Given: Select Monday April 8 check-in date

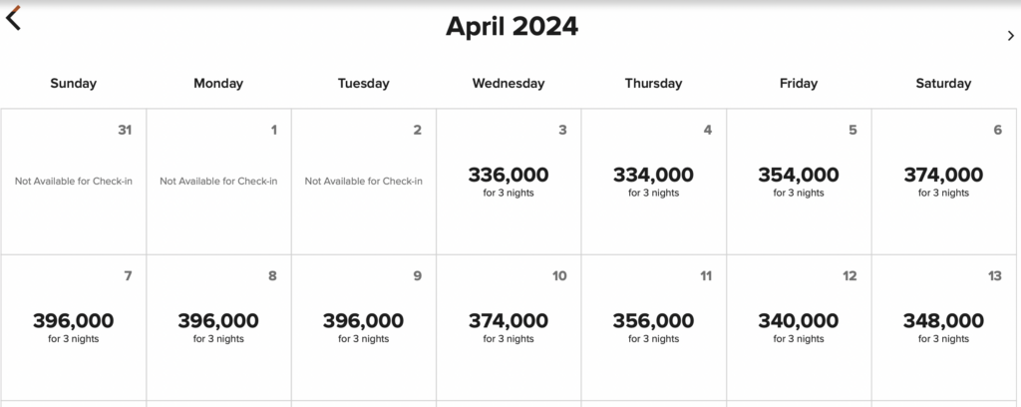Looking at the screenshot, I should pyautogui.click(x=218, y=326).
